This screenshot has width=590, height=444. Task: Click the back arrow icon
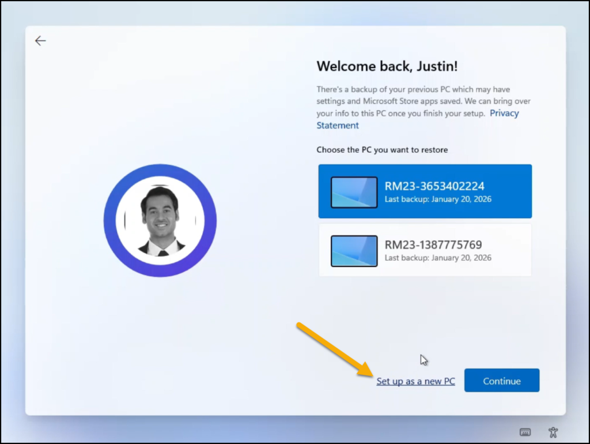[40, 41]
